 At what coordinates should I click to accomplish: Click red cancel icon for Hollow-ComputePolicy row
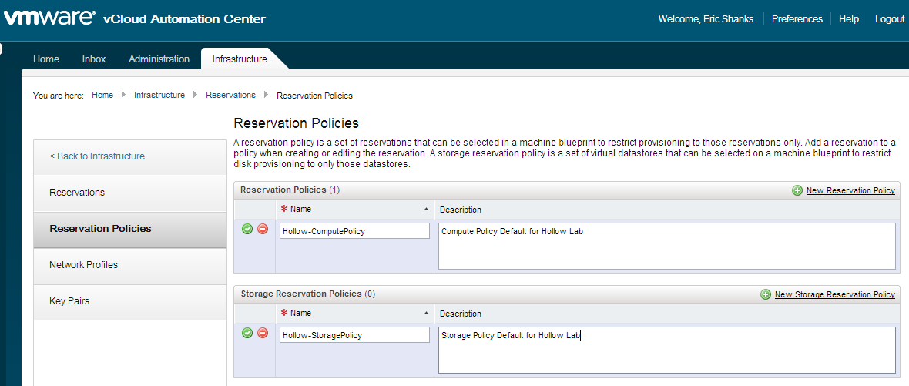[x=263, y=229]
